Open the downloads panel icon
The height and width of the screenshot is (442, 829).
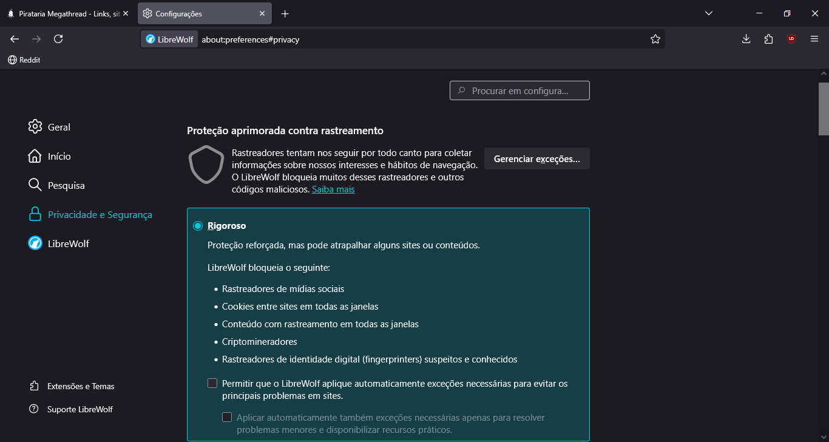(746, 39)
